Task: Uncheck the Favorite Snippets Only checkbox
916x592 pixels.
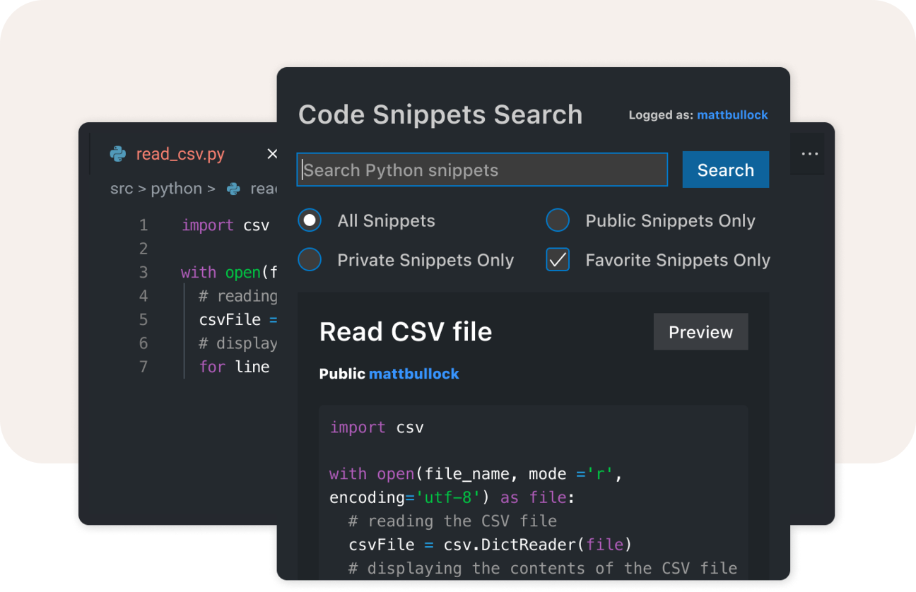Action: point(558,260)
